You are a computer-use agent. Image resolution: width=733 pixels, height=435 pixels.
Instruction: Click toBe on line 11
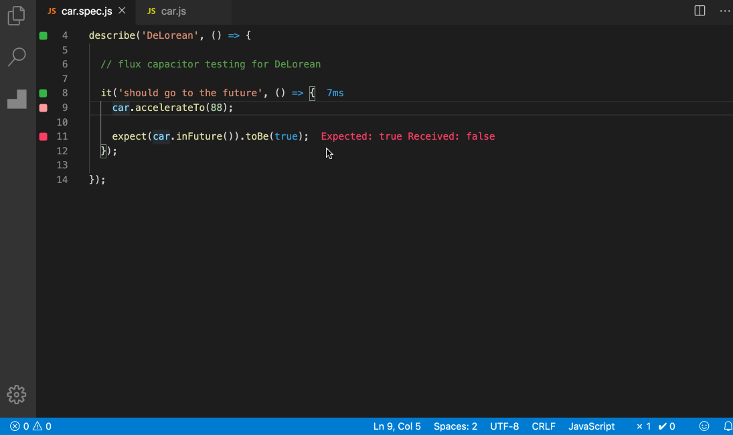click(257, 136)
